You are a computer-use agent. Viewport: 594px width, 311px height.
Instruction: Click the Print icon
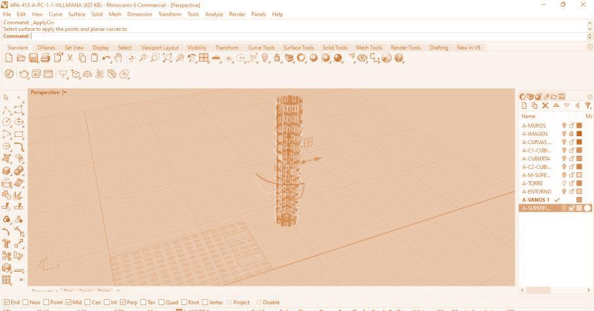click(45, 58)
